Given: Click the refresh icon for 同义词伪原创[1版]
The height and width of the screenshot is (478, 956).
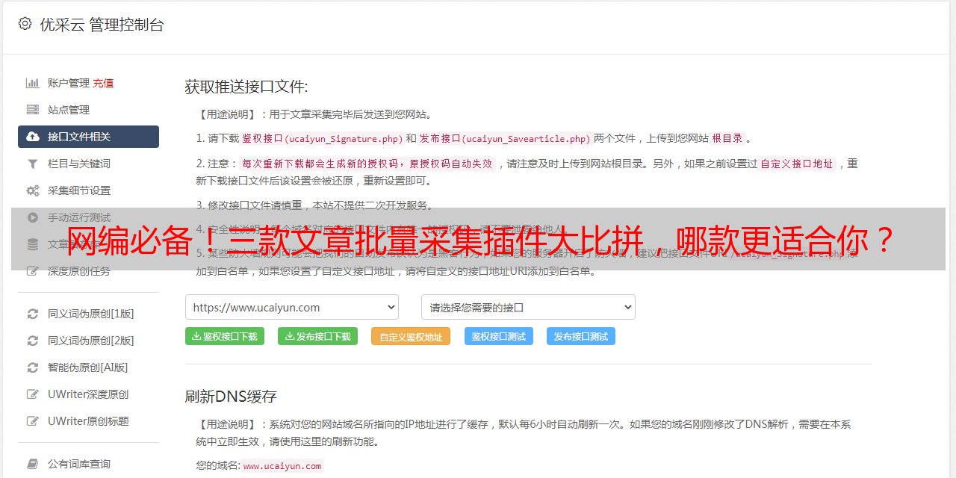Looking at the screenshot, I should [x=33, y=314].
